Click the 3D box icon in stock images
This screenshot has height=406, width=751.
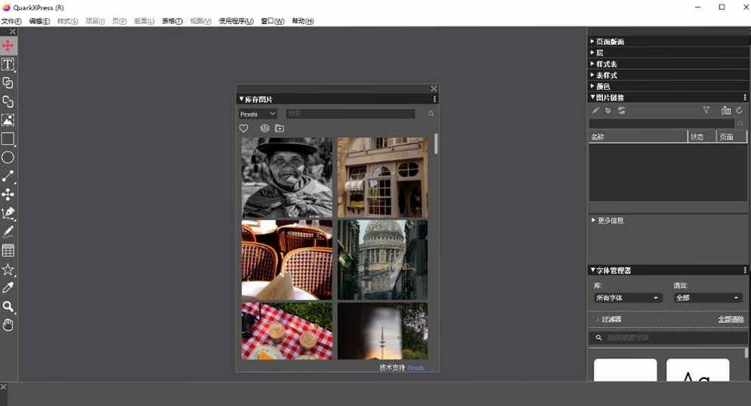pyautogui.click(x=264, y=128)
